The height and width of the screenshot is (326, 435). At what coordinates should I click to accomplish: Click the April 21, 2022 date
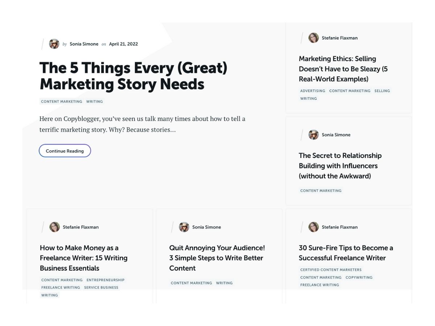click(124, 44)
